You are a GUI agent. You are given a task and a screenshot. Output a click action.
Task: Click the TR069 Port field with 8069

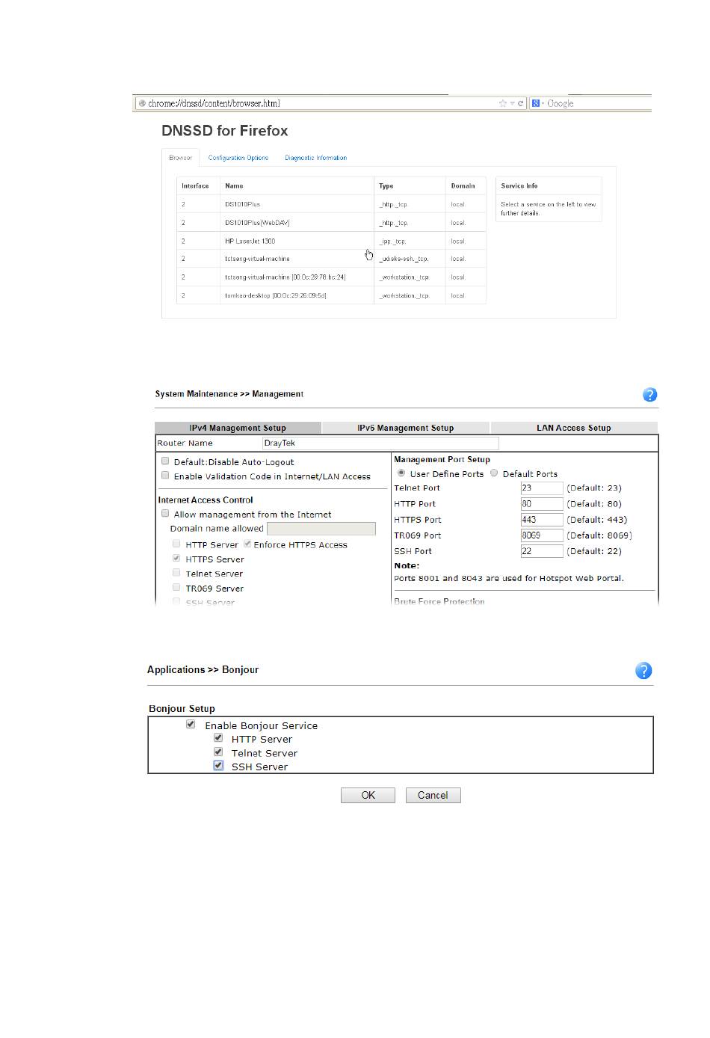coord(542,535)
